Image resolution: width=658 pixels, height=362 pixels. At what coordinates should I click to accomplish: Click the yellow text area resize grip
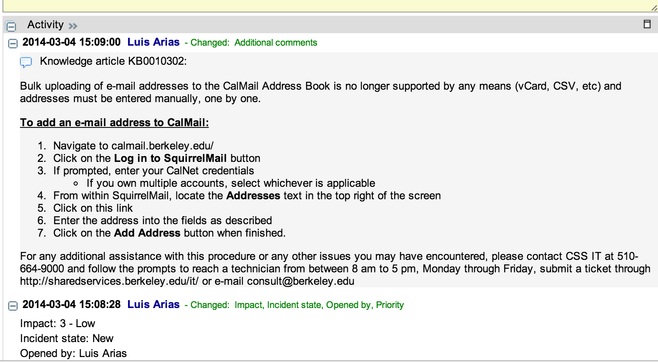[x=654, y=8]
